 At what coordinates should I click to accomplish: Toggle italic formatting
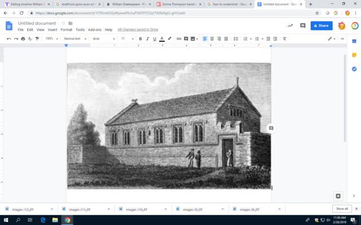click(x=148, y=39)
